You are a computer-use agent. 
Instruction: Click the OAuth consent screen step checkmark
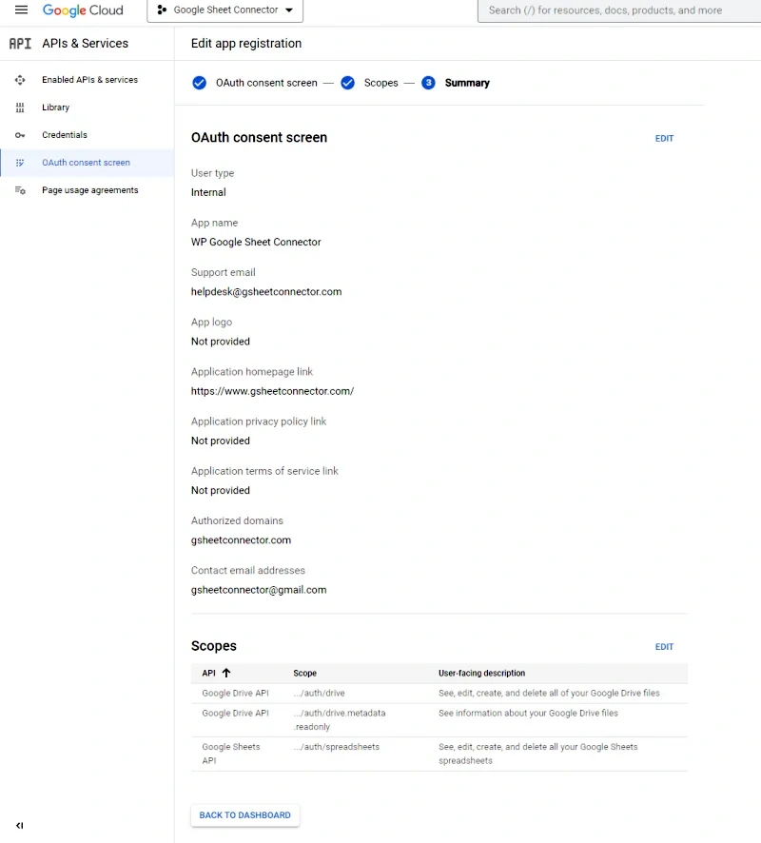pos(200,83)
